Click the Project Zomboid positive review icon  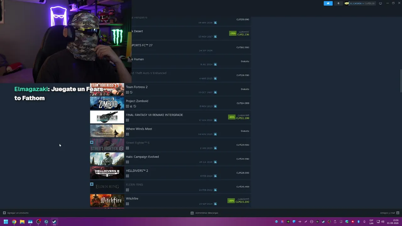(215, 106)
